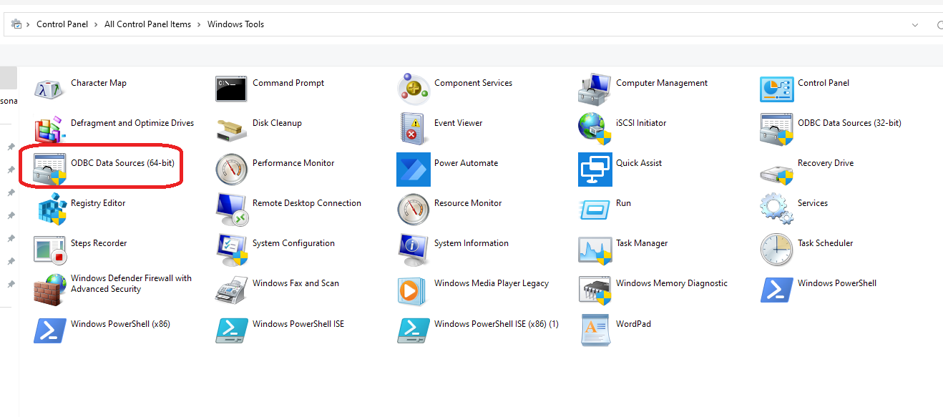Select Windows Fax and Scan icon

click(232, 290)
